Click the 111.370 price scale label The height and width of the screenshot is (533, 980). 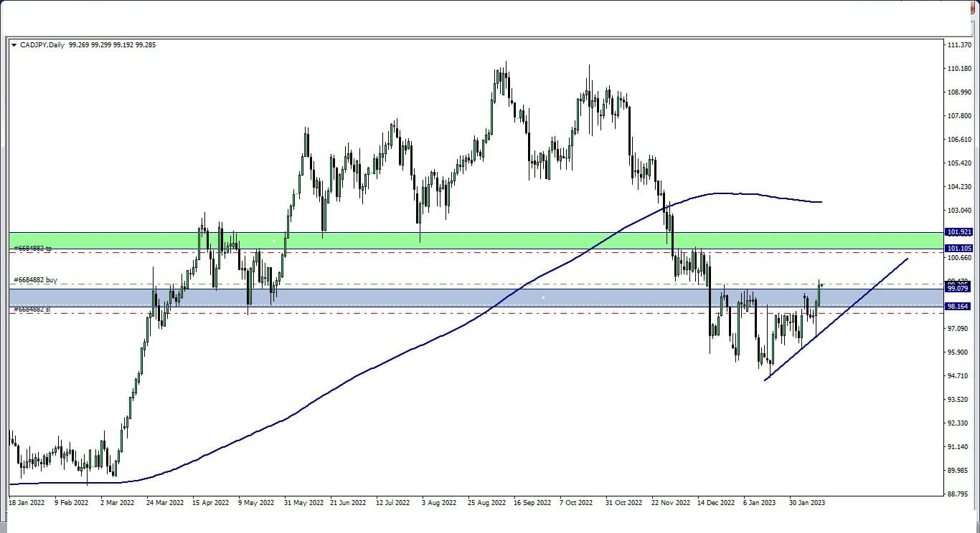(x=959, y=45)
